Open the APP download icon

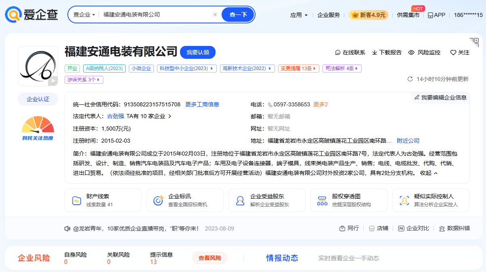pos(430,15)
